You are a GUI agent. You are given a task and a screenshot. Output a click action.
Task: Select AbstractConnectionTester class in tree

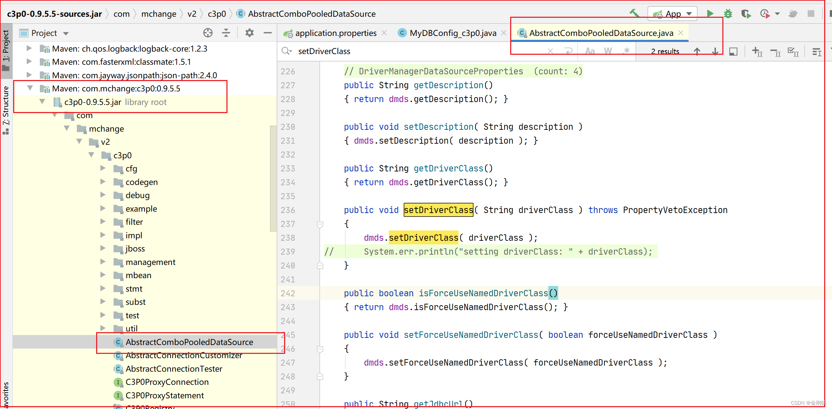174,369
